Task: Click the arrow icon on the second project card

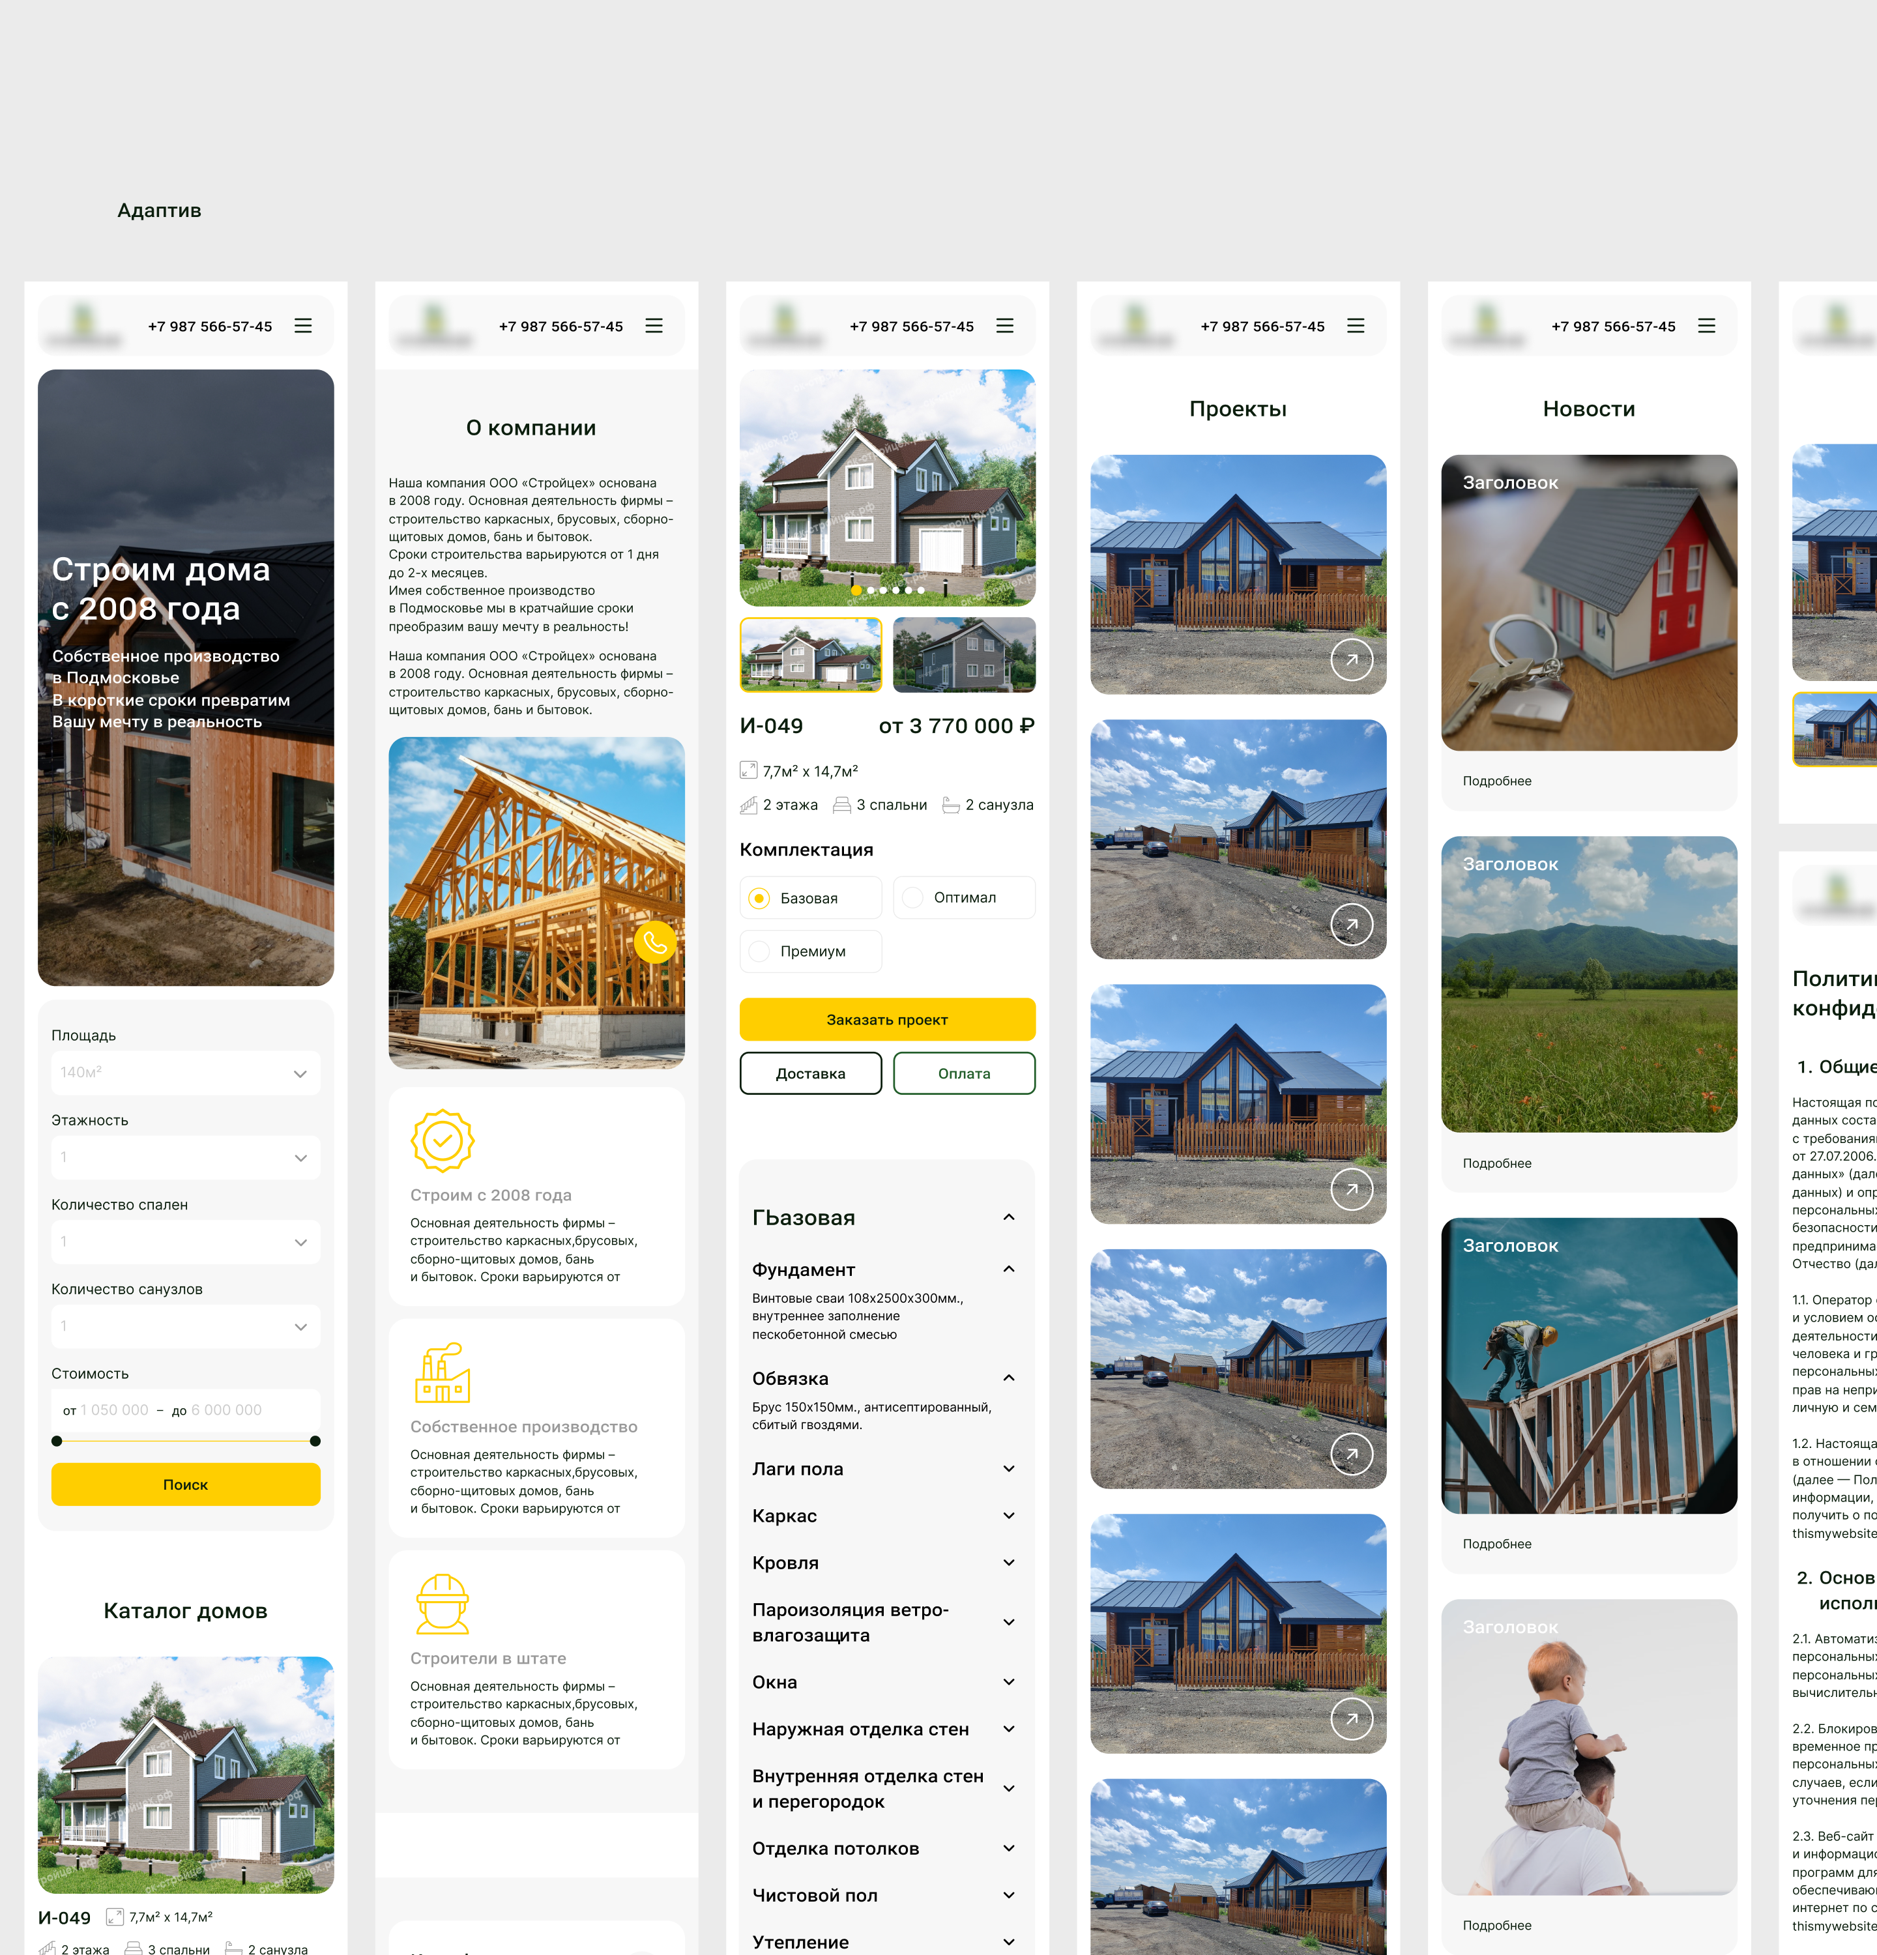Action: click(1352, 925)
